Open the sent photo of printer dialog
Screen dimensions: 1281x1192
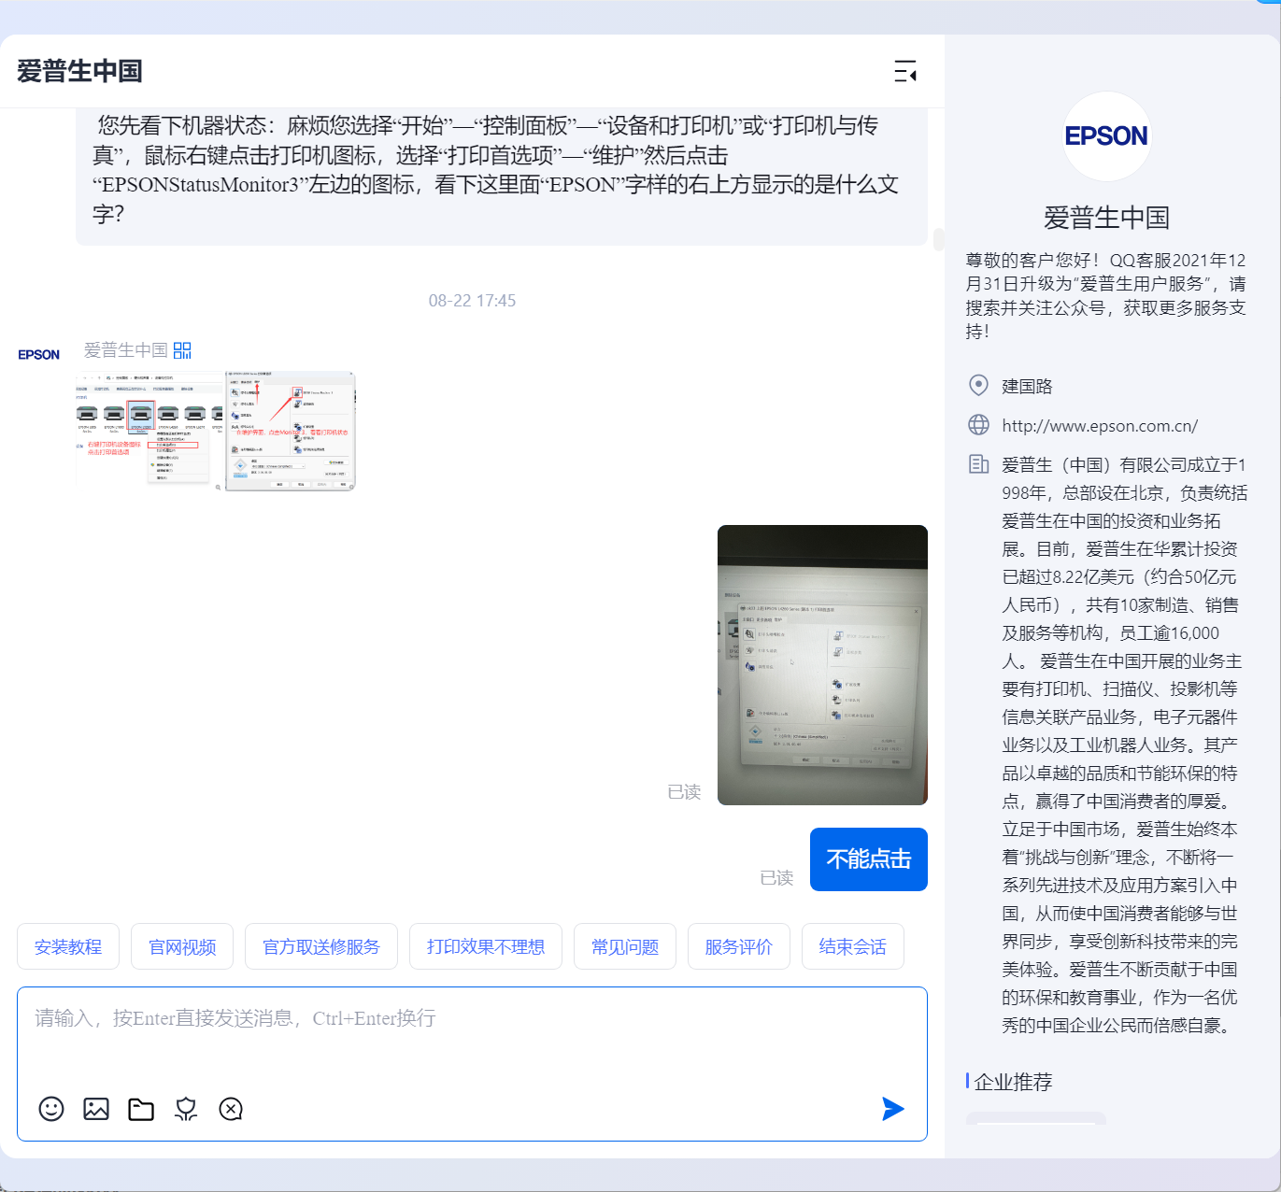[822, 665]
